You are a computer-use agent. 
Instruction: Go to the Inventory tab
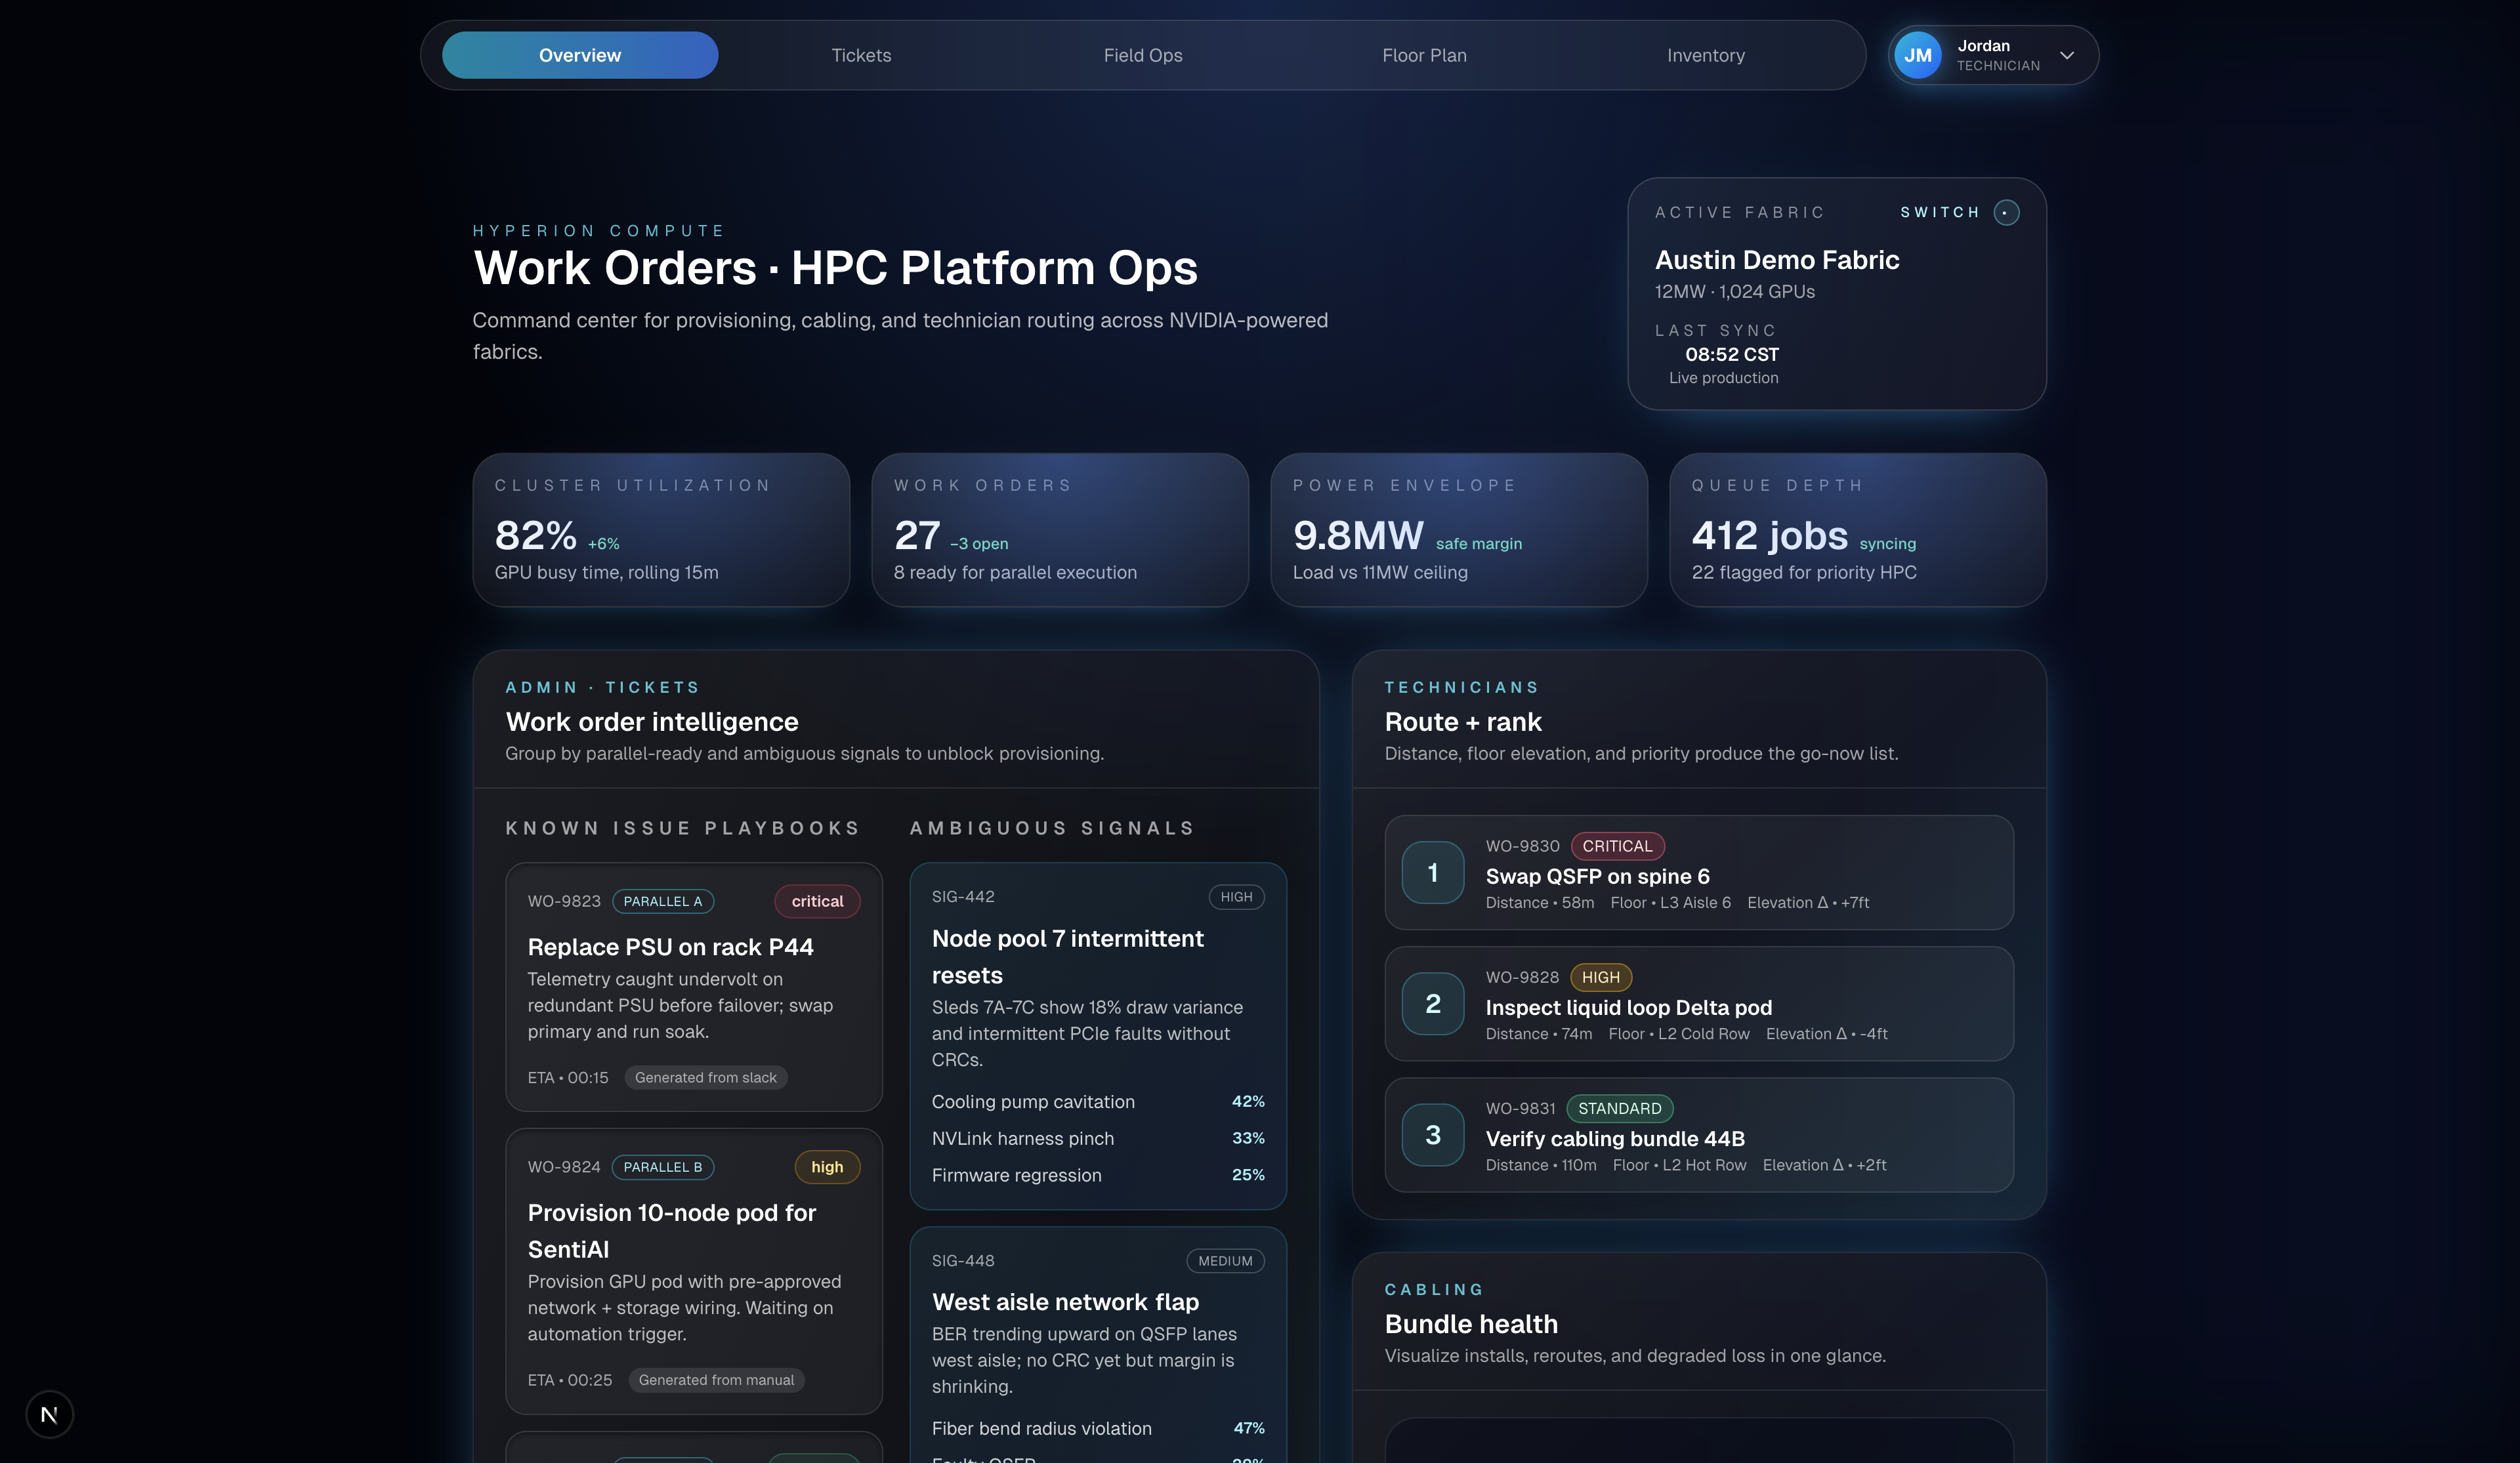pyautogui.click(x=1705, y=55)
